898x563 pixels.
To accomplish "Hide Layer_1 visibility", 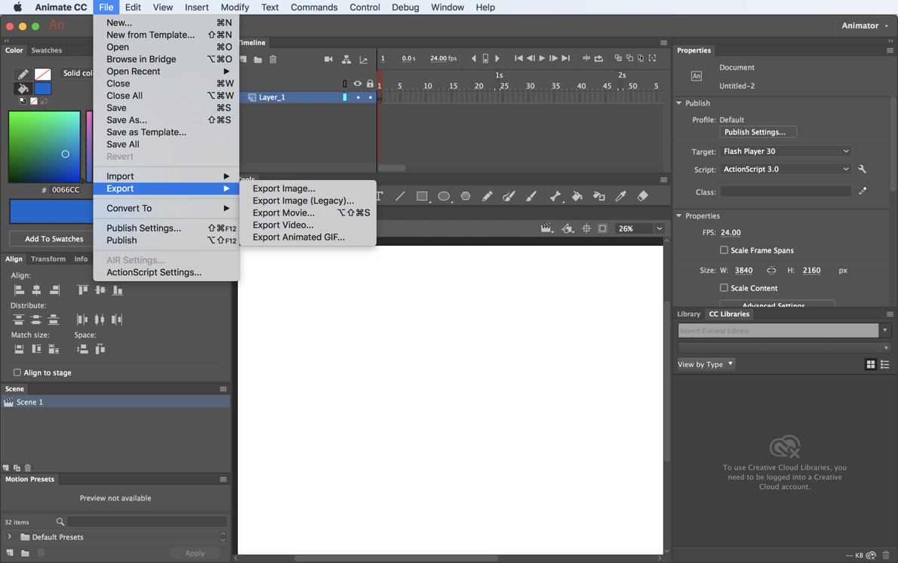I will click(358, 97).
